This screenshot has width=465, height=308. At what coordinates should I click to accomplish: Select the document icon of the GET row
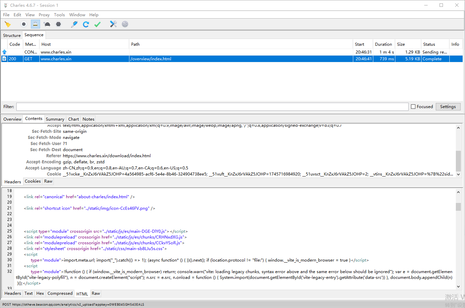[x=4, y=59]
